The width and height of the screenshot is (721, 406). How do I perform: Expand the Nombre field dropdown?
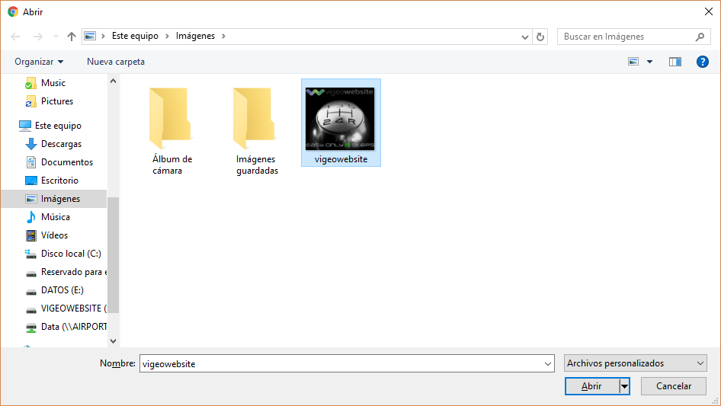[x=548, y=363]
